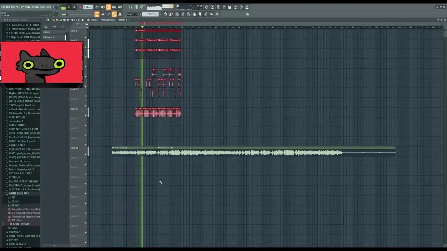The width and height of the screenshot is (447, 251).
Task: Toggle wait for input to start
Action: click(103, 7)
